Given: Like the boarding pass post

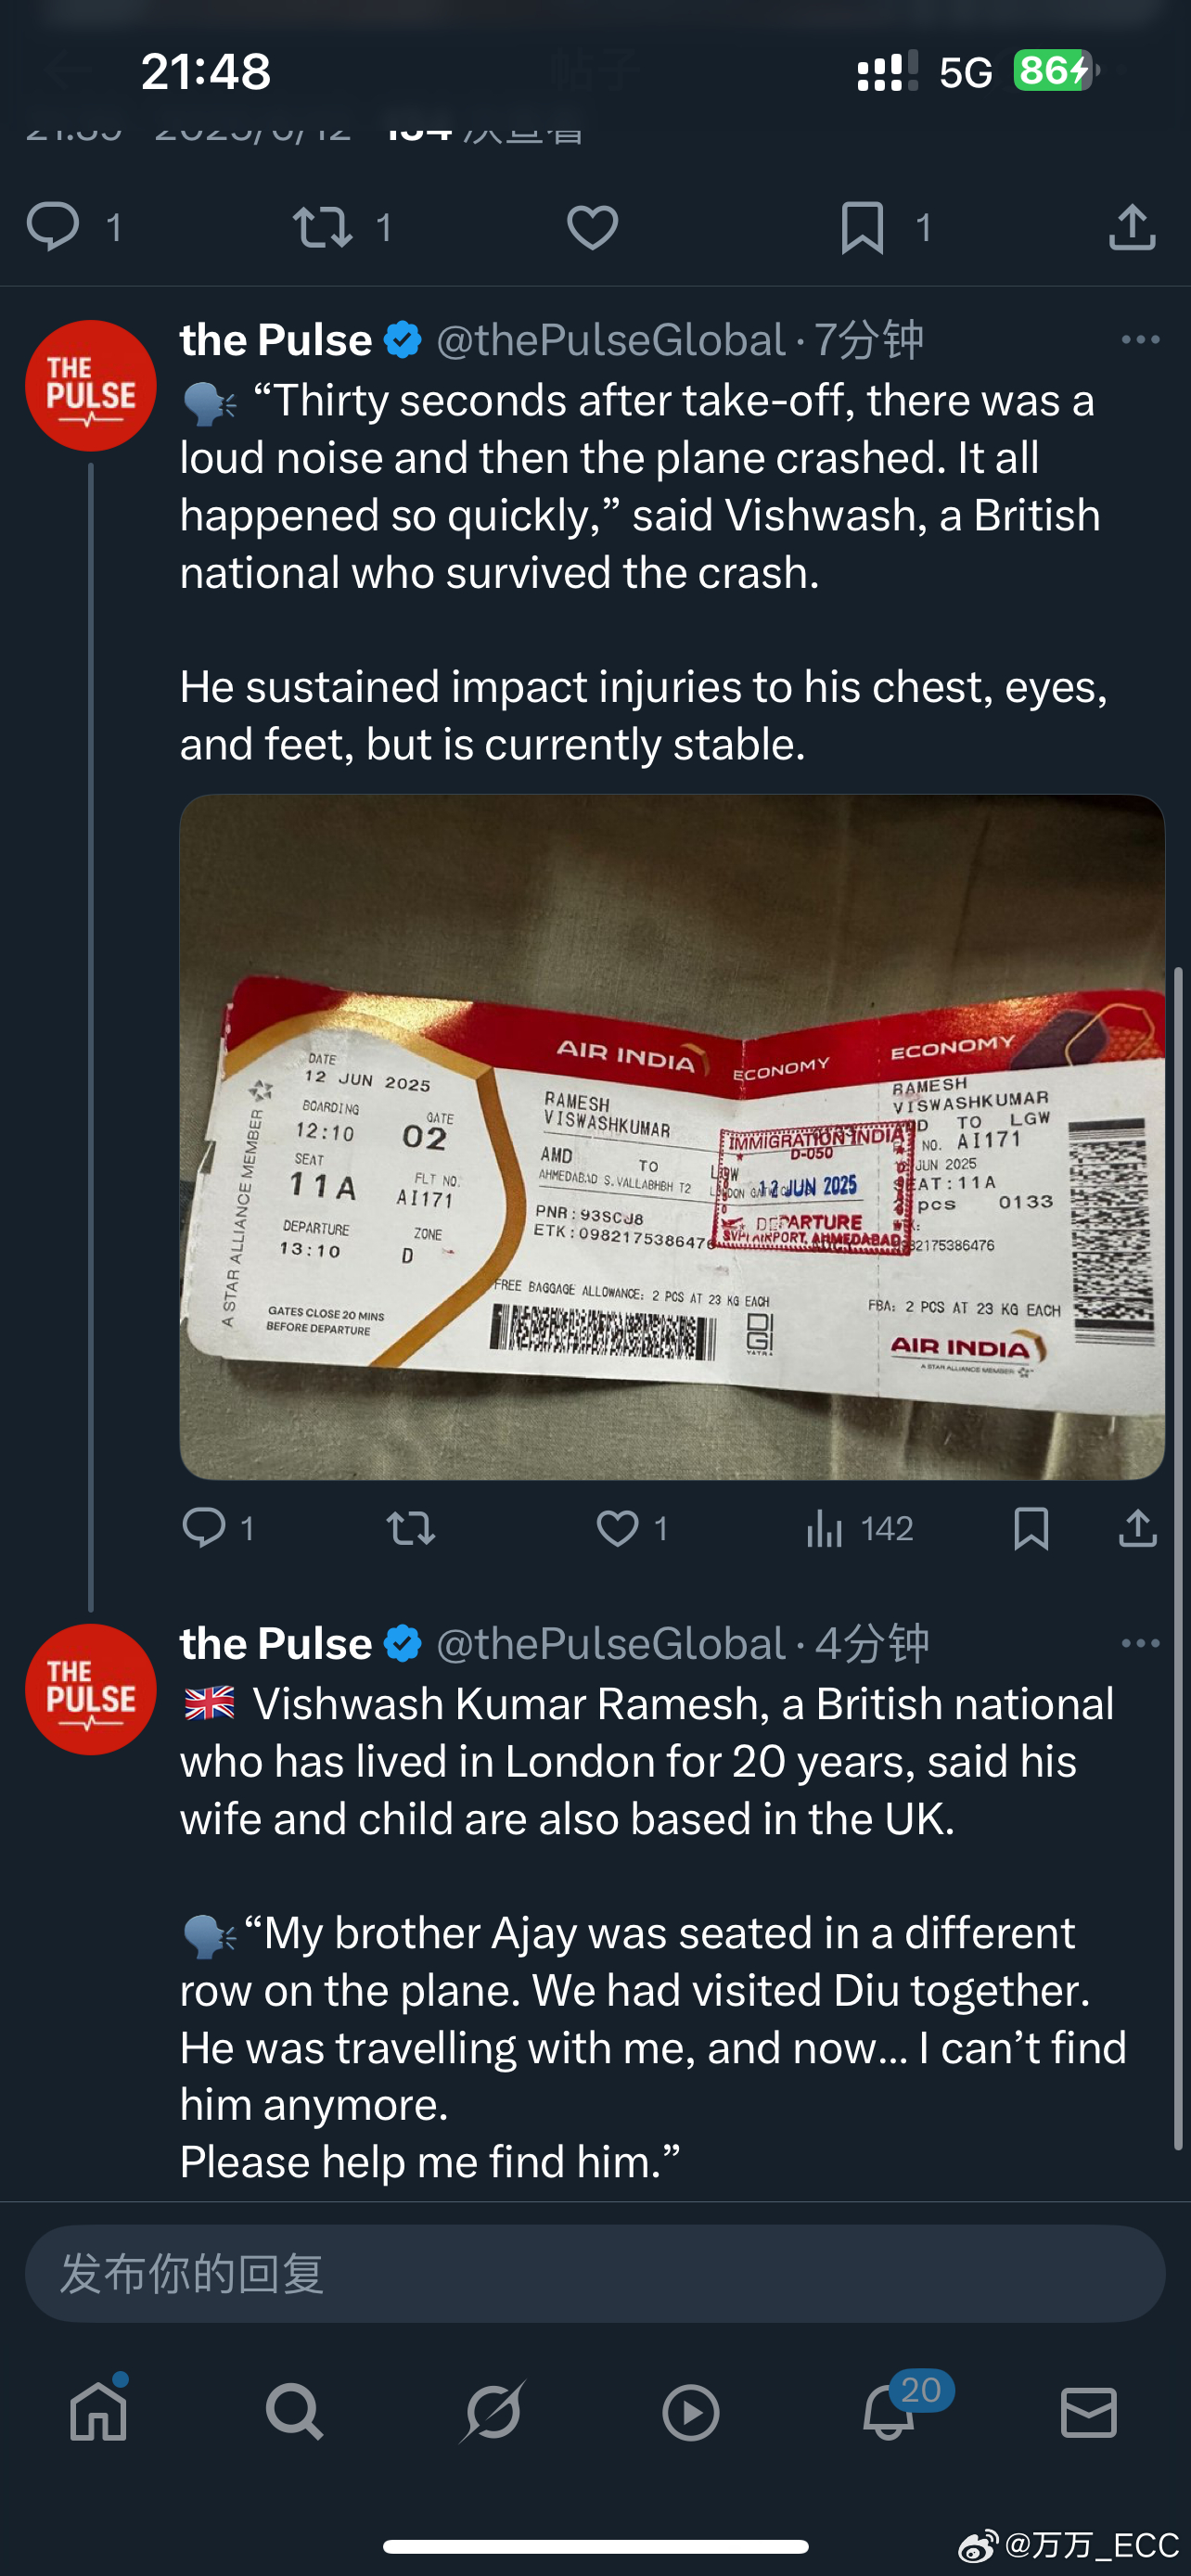Looking at the screenshot, I should [x=617, y=1529].
